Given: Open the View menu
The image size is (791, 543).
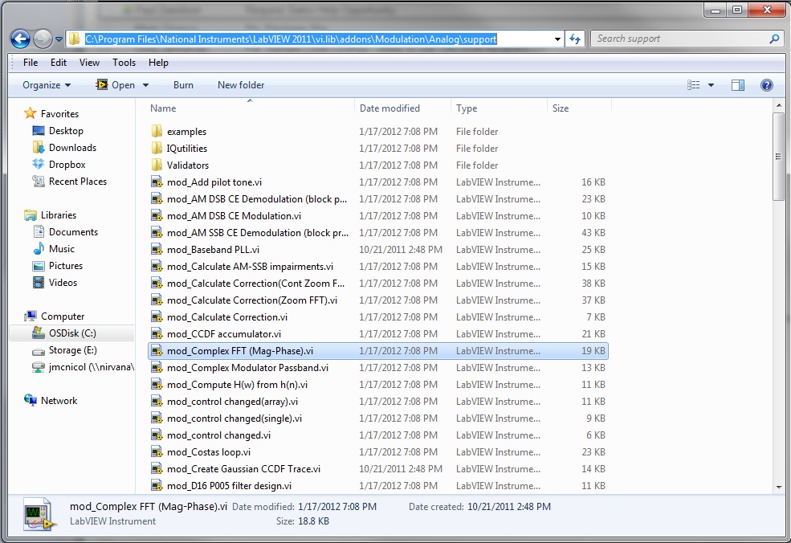Looking at the screenshot, I should 89,63.
